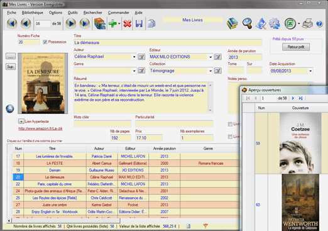Image resolution: width=328 pixels, height=231 pixels.
Task: Go to next record arrow
Action: 71,23
